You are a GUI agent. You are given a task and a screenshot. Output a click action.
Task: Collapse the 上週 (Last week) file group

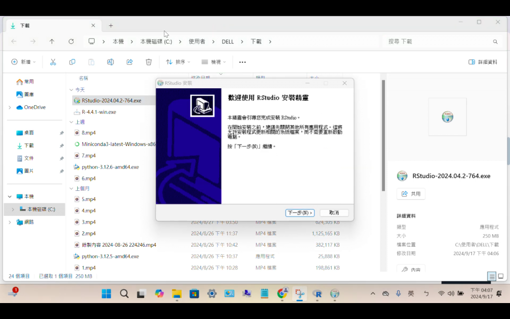71,122
